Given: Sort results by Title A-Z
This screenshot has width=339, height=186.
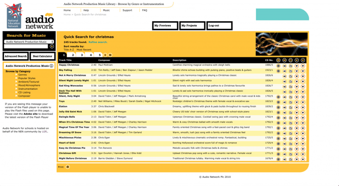Looking at the screenshot, I should click(69, 50).
